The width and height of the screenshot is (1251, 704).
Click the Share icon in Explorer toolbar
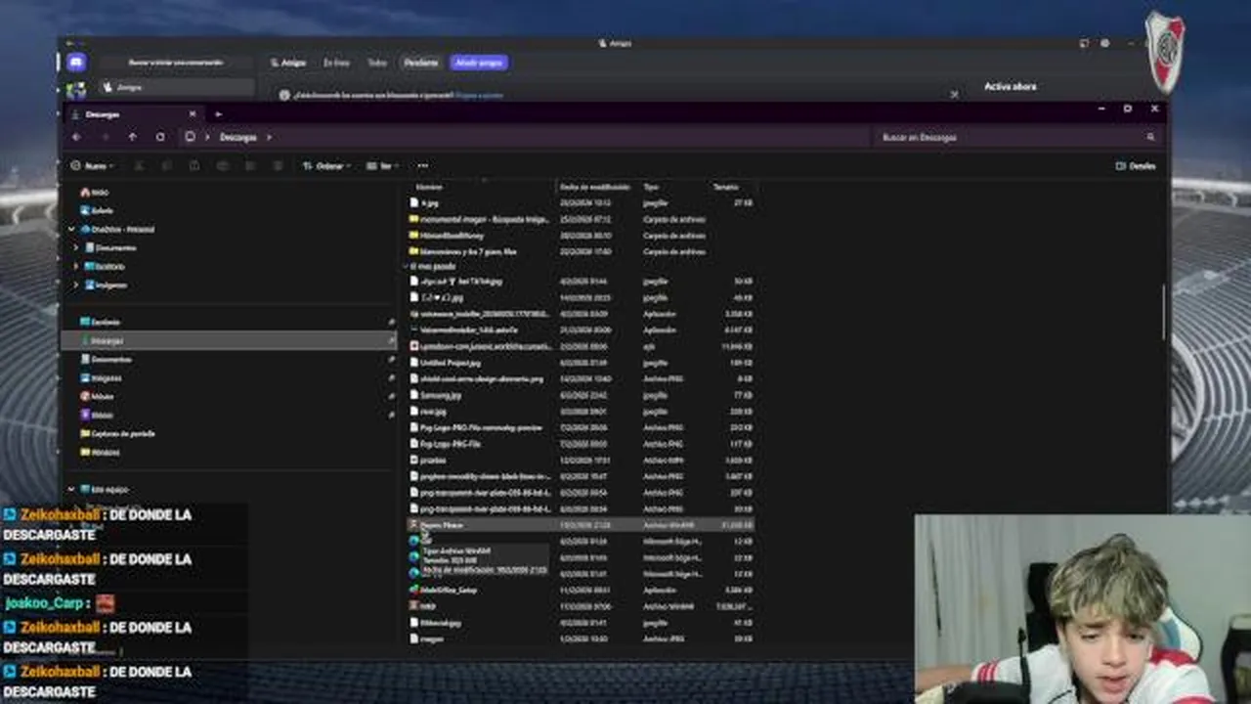coord(248,166)
